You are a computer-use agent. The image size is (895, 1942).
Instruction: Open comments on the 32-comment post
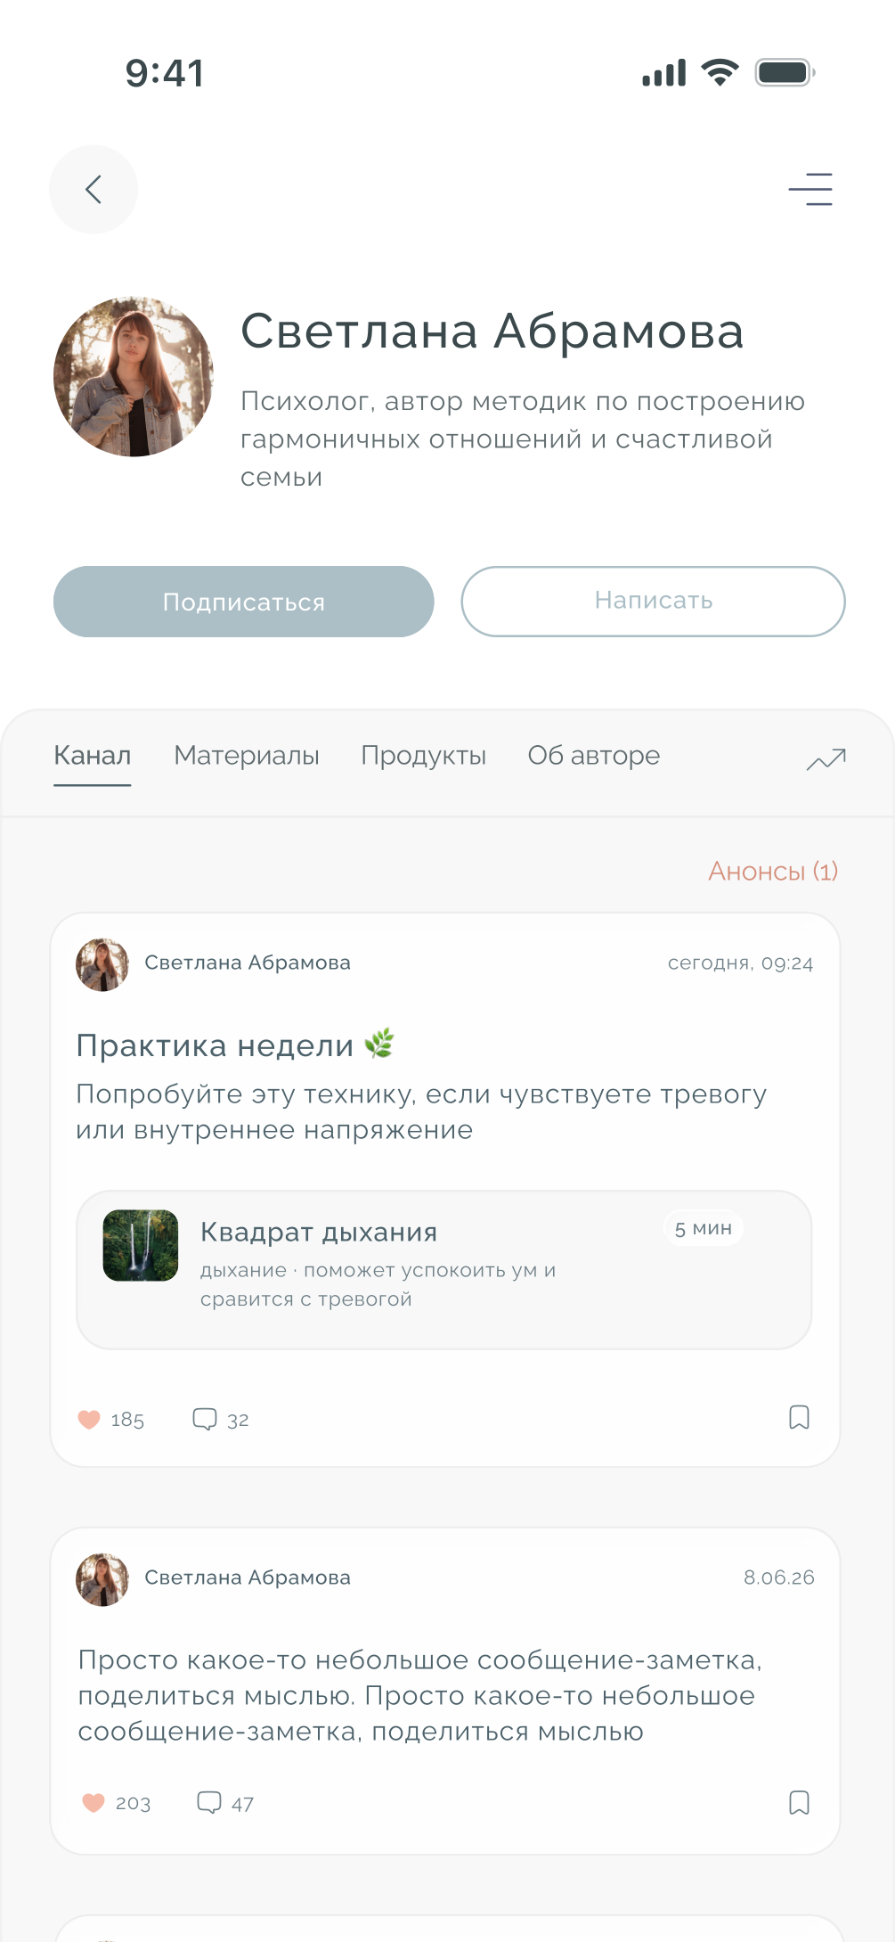(x=205, y=1419)
